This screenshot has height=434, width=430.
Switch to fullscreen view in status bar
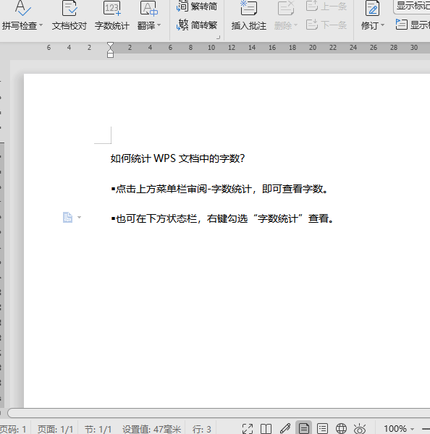coord(248,429)
